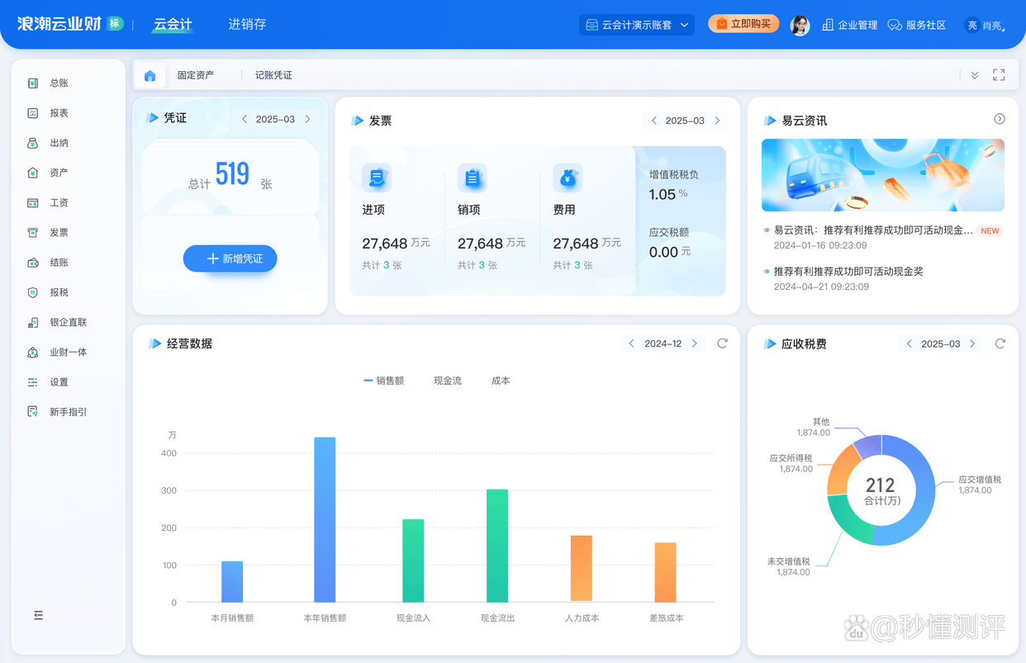The width and height of the screenshot is (1026, 663).
Task: Refresh the 经营数据 chart
Action: coord(722,343)
